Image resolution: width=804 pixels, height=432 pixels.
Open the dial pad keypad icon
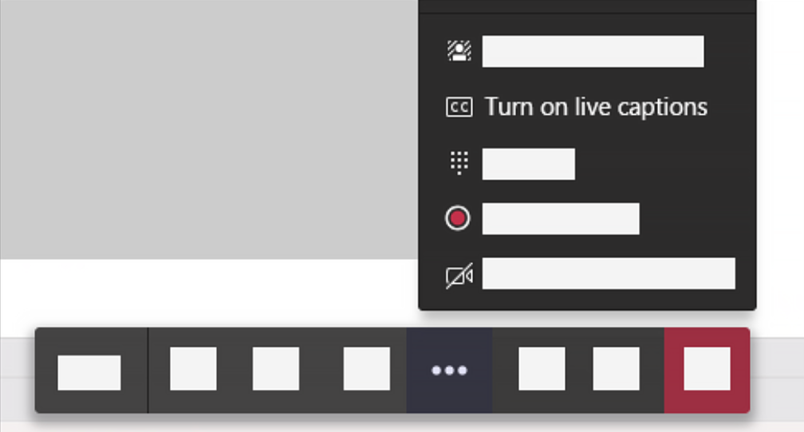coord(459,163)
